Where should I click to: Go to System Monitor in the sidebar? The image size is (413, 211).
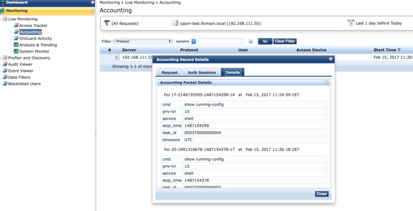34,51
